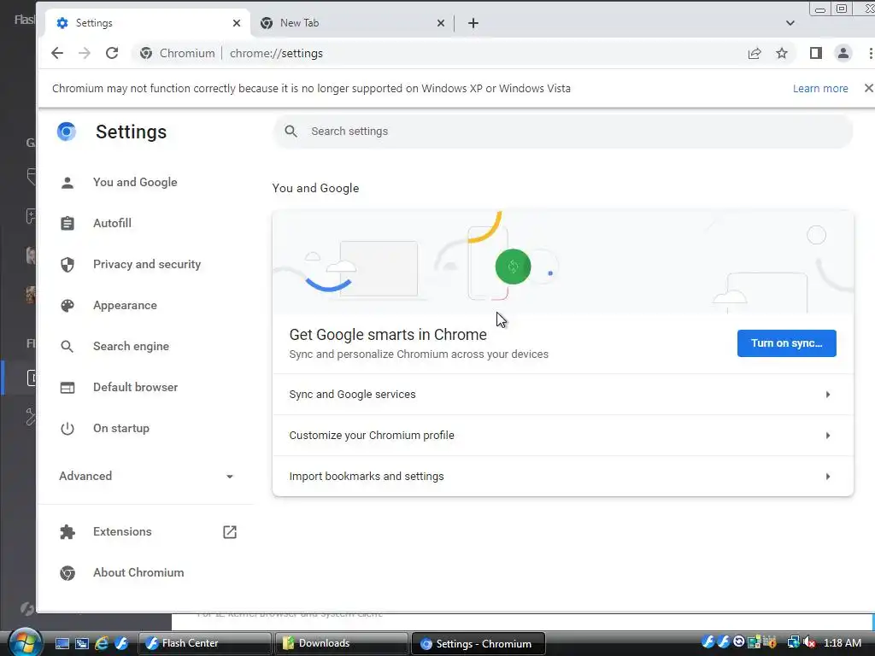Click the Autofill clipboard icon
This screenshot has height=656, width=875.
pyautogui.click(x=67, y=223)
